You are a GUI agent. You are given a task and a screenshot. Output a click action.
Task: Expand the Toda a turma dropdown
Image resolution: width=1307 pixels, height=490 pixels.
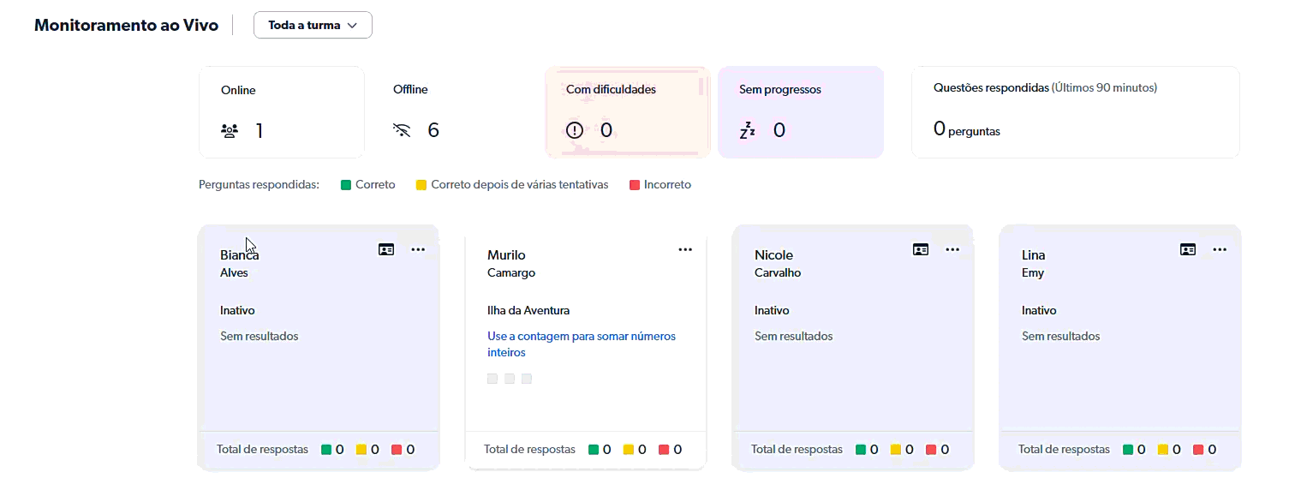[313, 25]
